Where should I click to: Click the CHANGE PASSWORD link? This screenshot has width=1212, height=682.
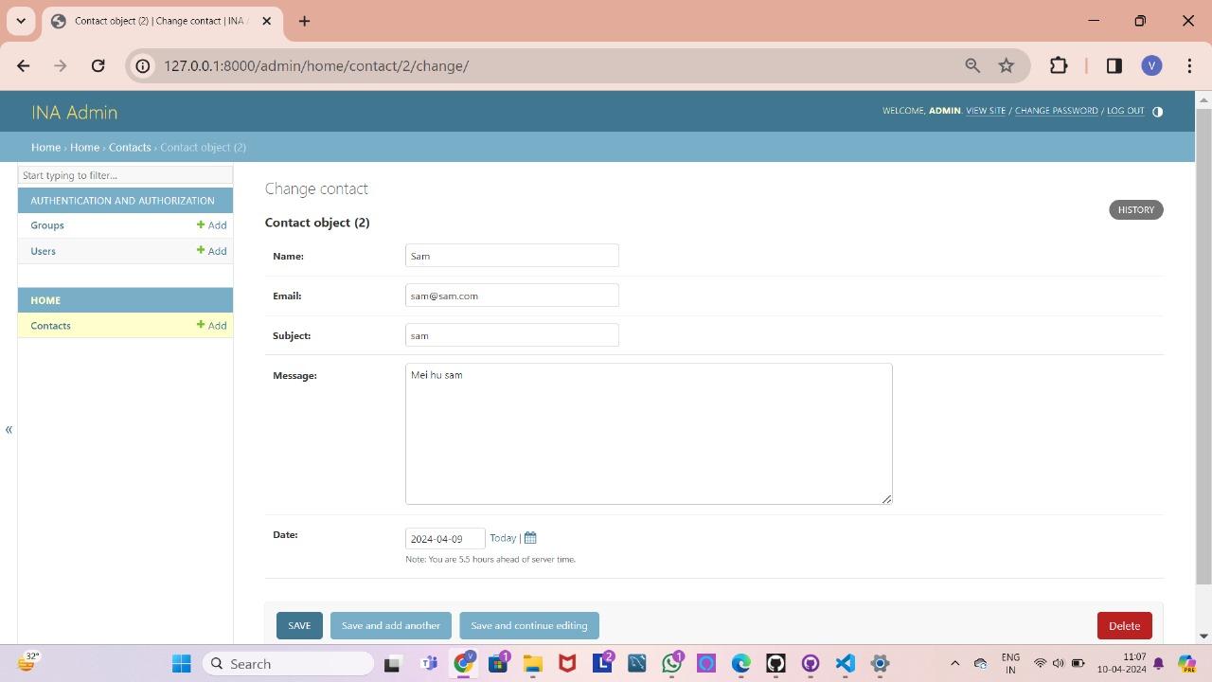(x=1057, y=111)
